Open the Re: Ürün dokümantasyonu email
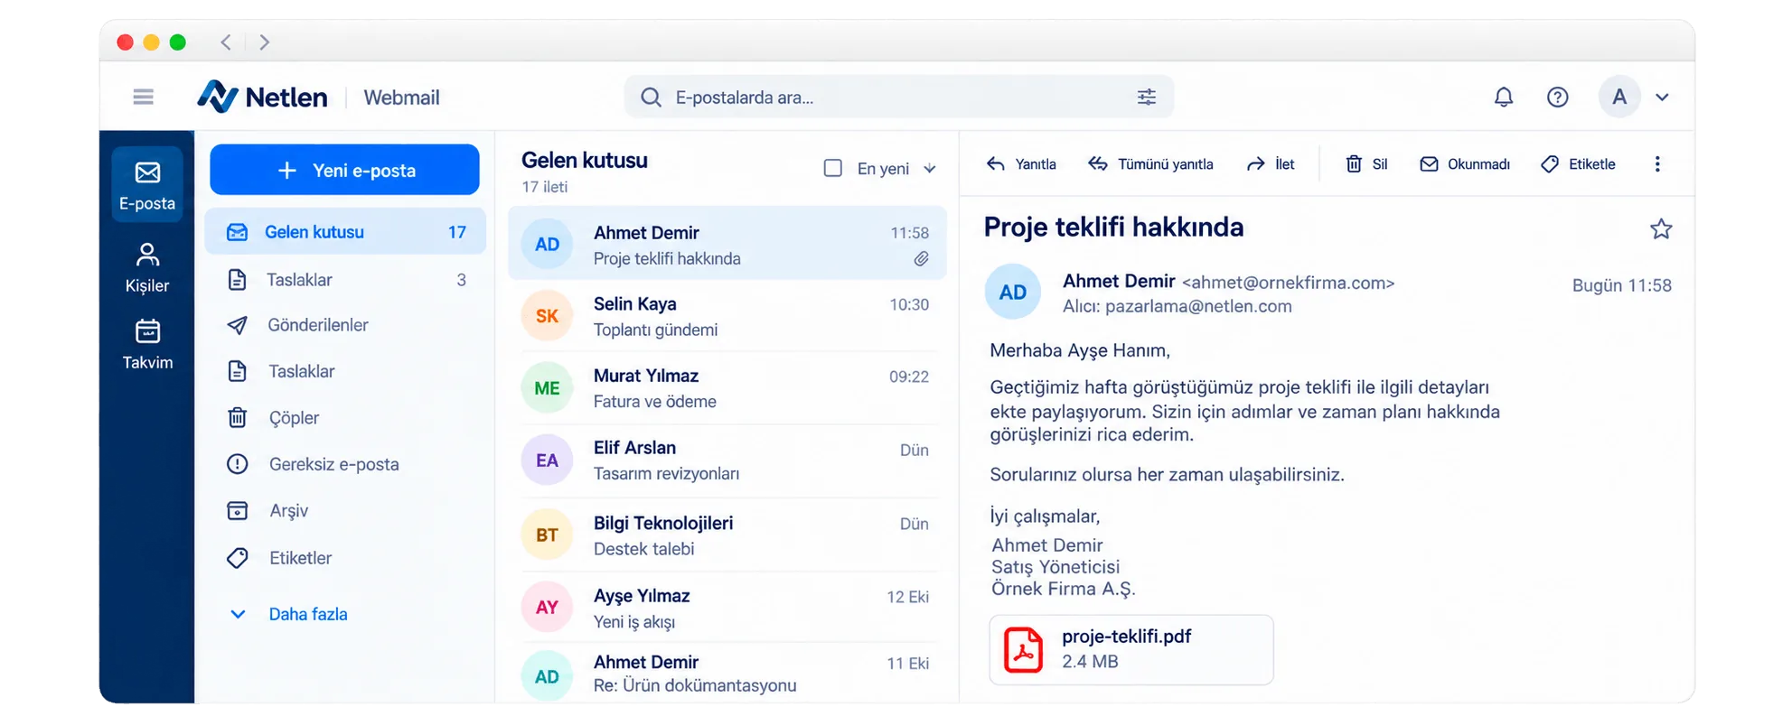This screenshot has height=716, width=1792. click(727, 674)
